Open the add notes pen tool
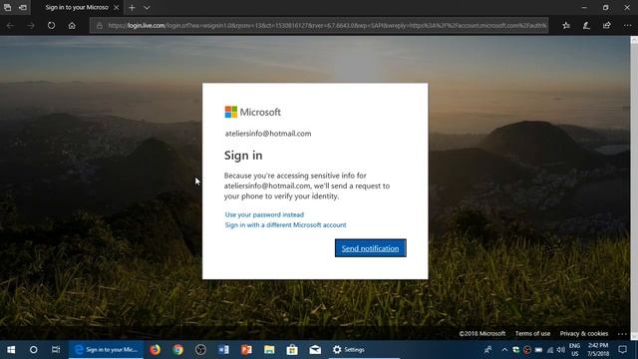638x359 pixels. (x=586, y=25)
